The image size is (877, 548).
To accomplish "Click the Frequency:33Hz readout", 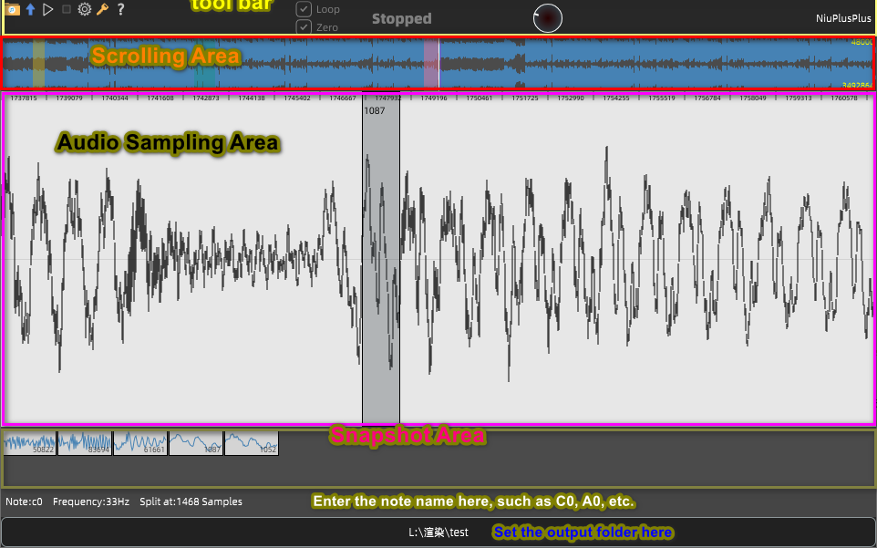I will [91, 501].
